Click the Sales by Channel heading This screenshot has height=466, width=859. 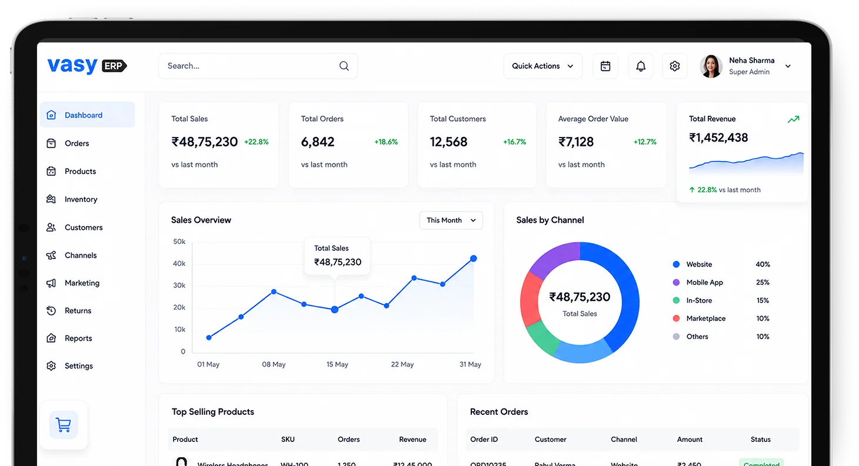pos(550,220)
